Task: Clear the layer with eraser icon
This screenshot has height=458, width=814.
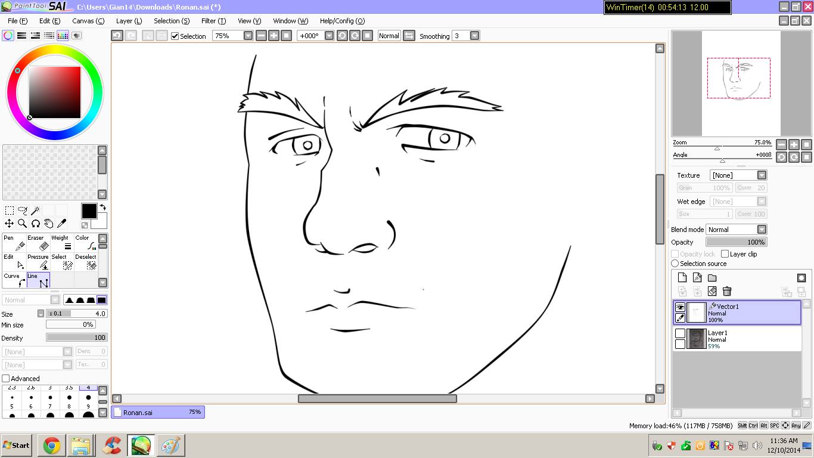Action: coord(712,291)
